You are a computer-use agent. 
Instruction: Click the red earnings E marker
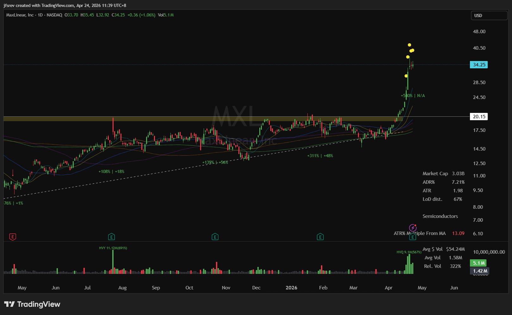[13, 237]
